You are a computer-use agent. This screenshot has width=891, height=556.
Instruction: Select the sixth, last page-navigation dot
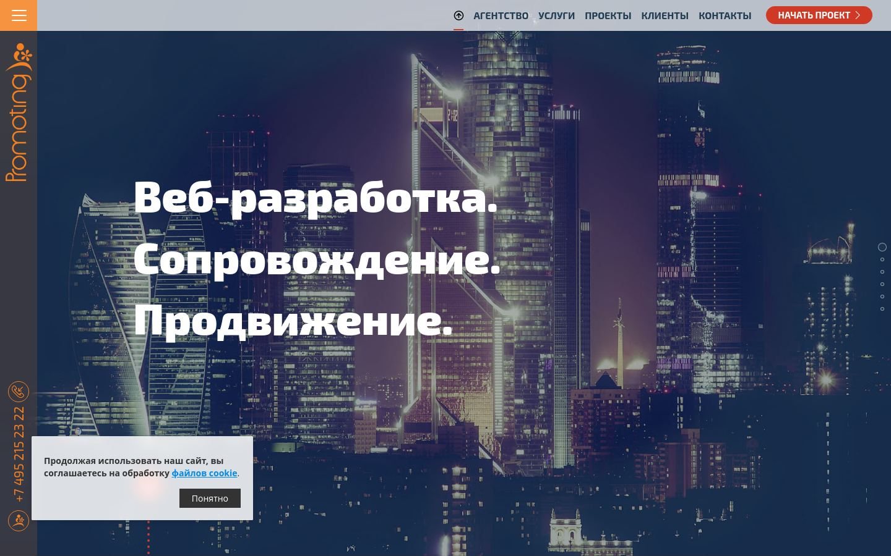(882, 309)
